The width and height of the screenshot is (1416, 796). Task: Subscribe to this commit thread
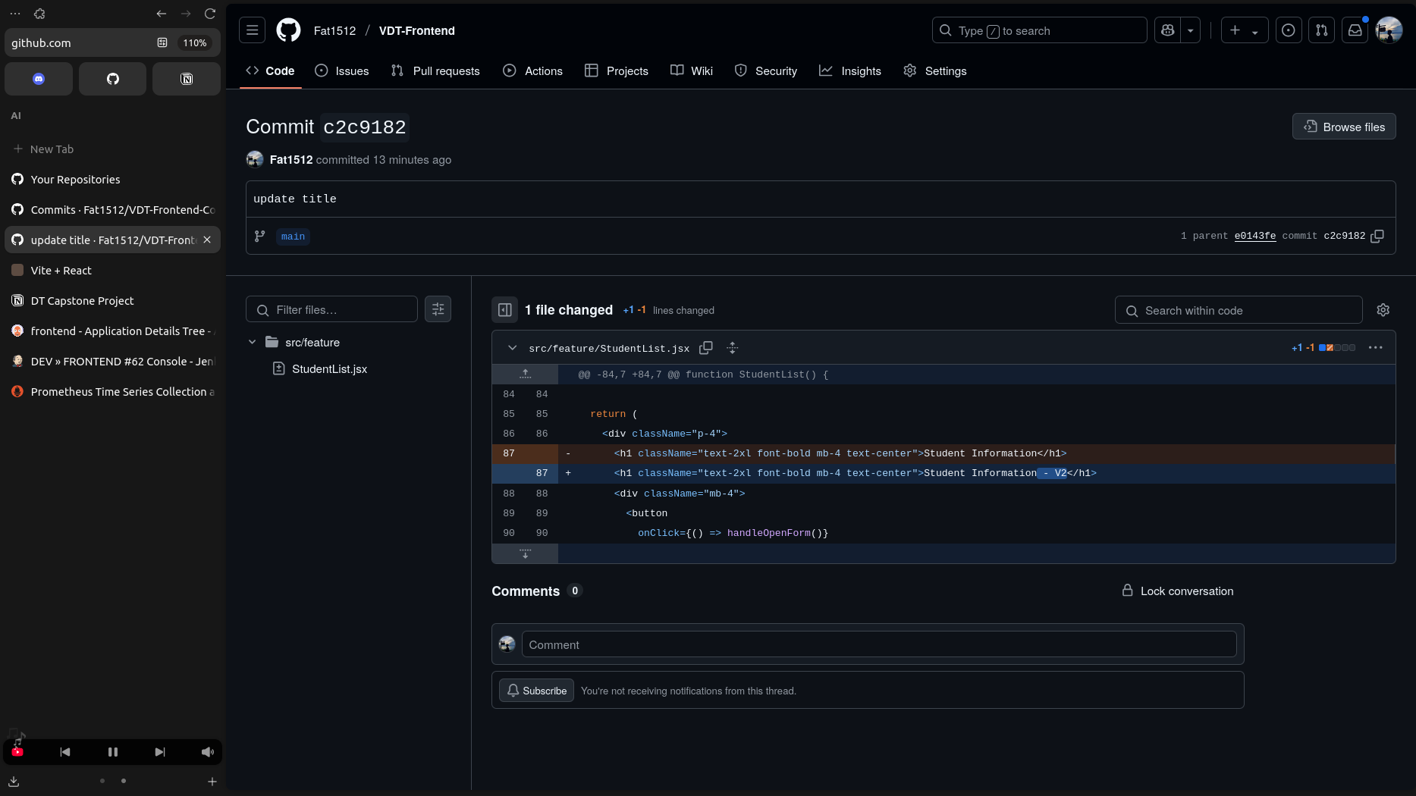(x=536, y=691)
